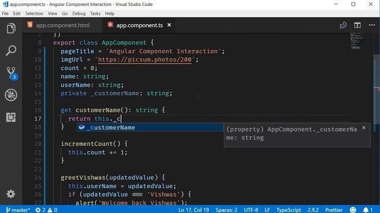Open the Debug view in activity bar
Viewport: 380px width, 213px height.
pos(11,95)
